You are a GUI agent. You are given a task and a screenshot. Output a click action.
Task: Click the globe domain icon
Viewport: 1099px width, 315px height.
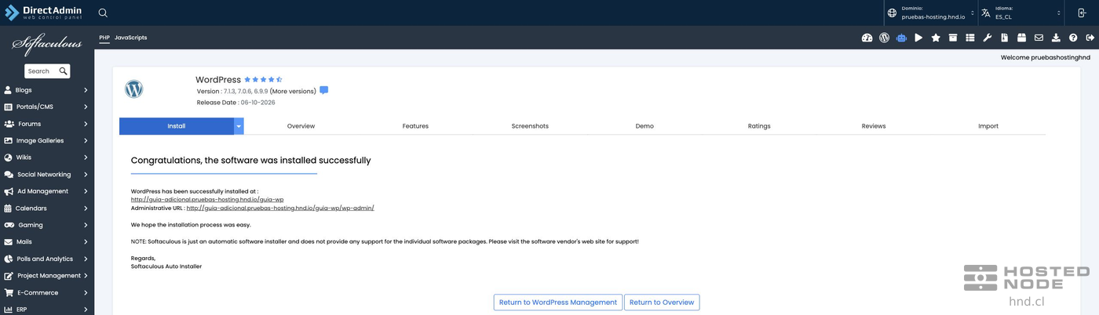892,13
